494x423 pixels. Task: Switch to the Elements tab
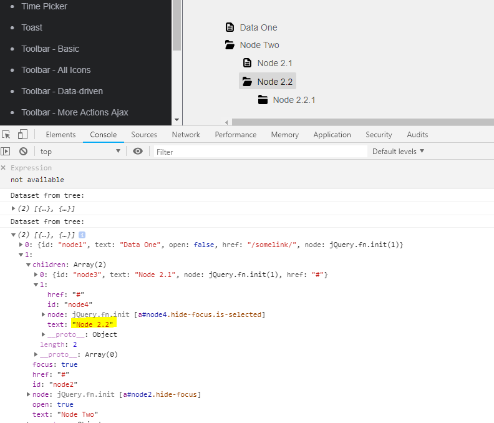[x=61, y=135]
